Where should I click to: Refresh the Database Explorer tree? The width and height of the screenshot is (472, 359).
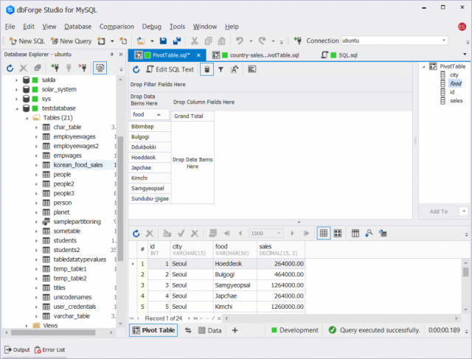click(x=10, y=68)
